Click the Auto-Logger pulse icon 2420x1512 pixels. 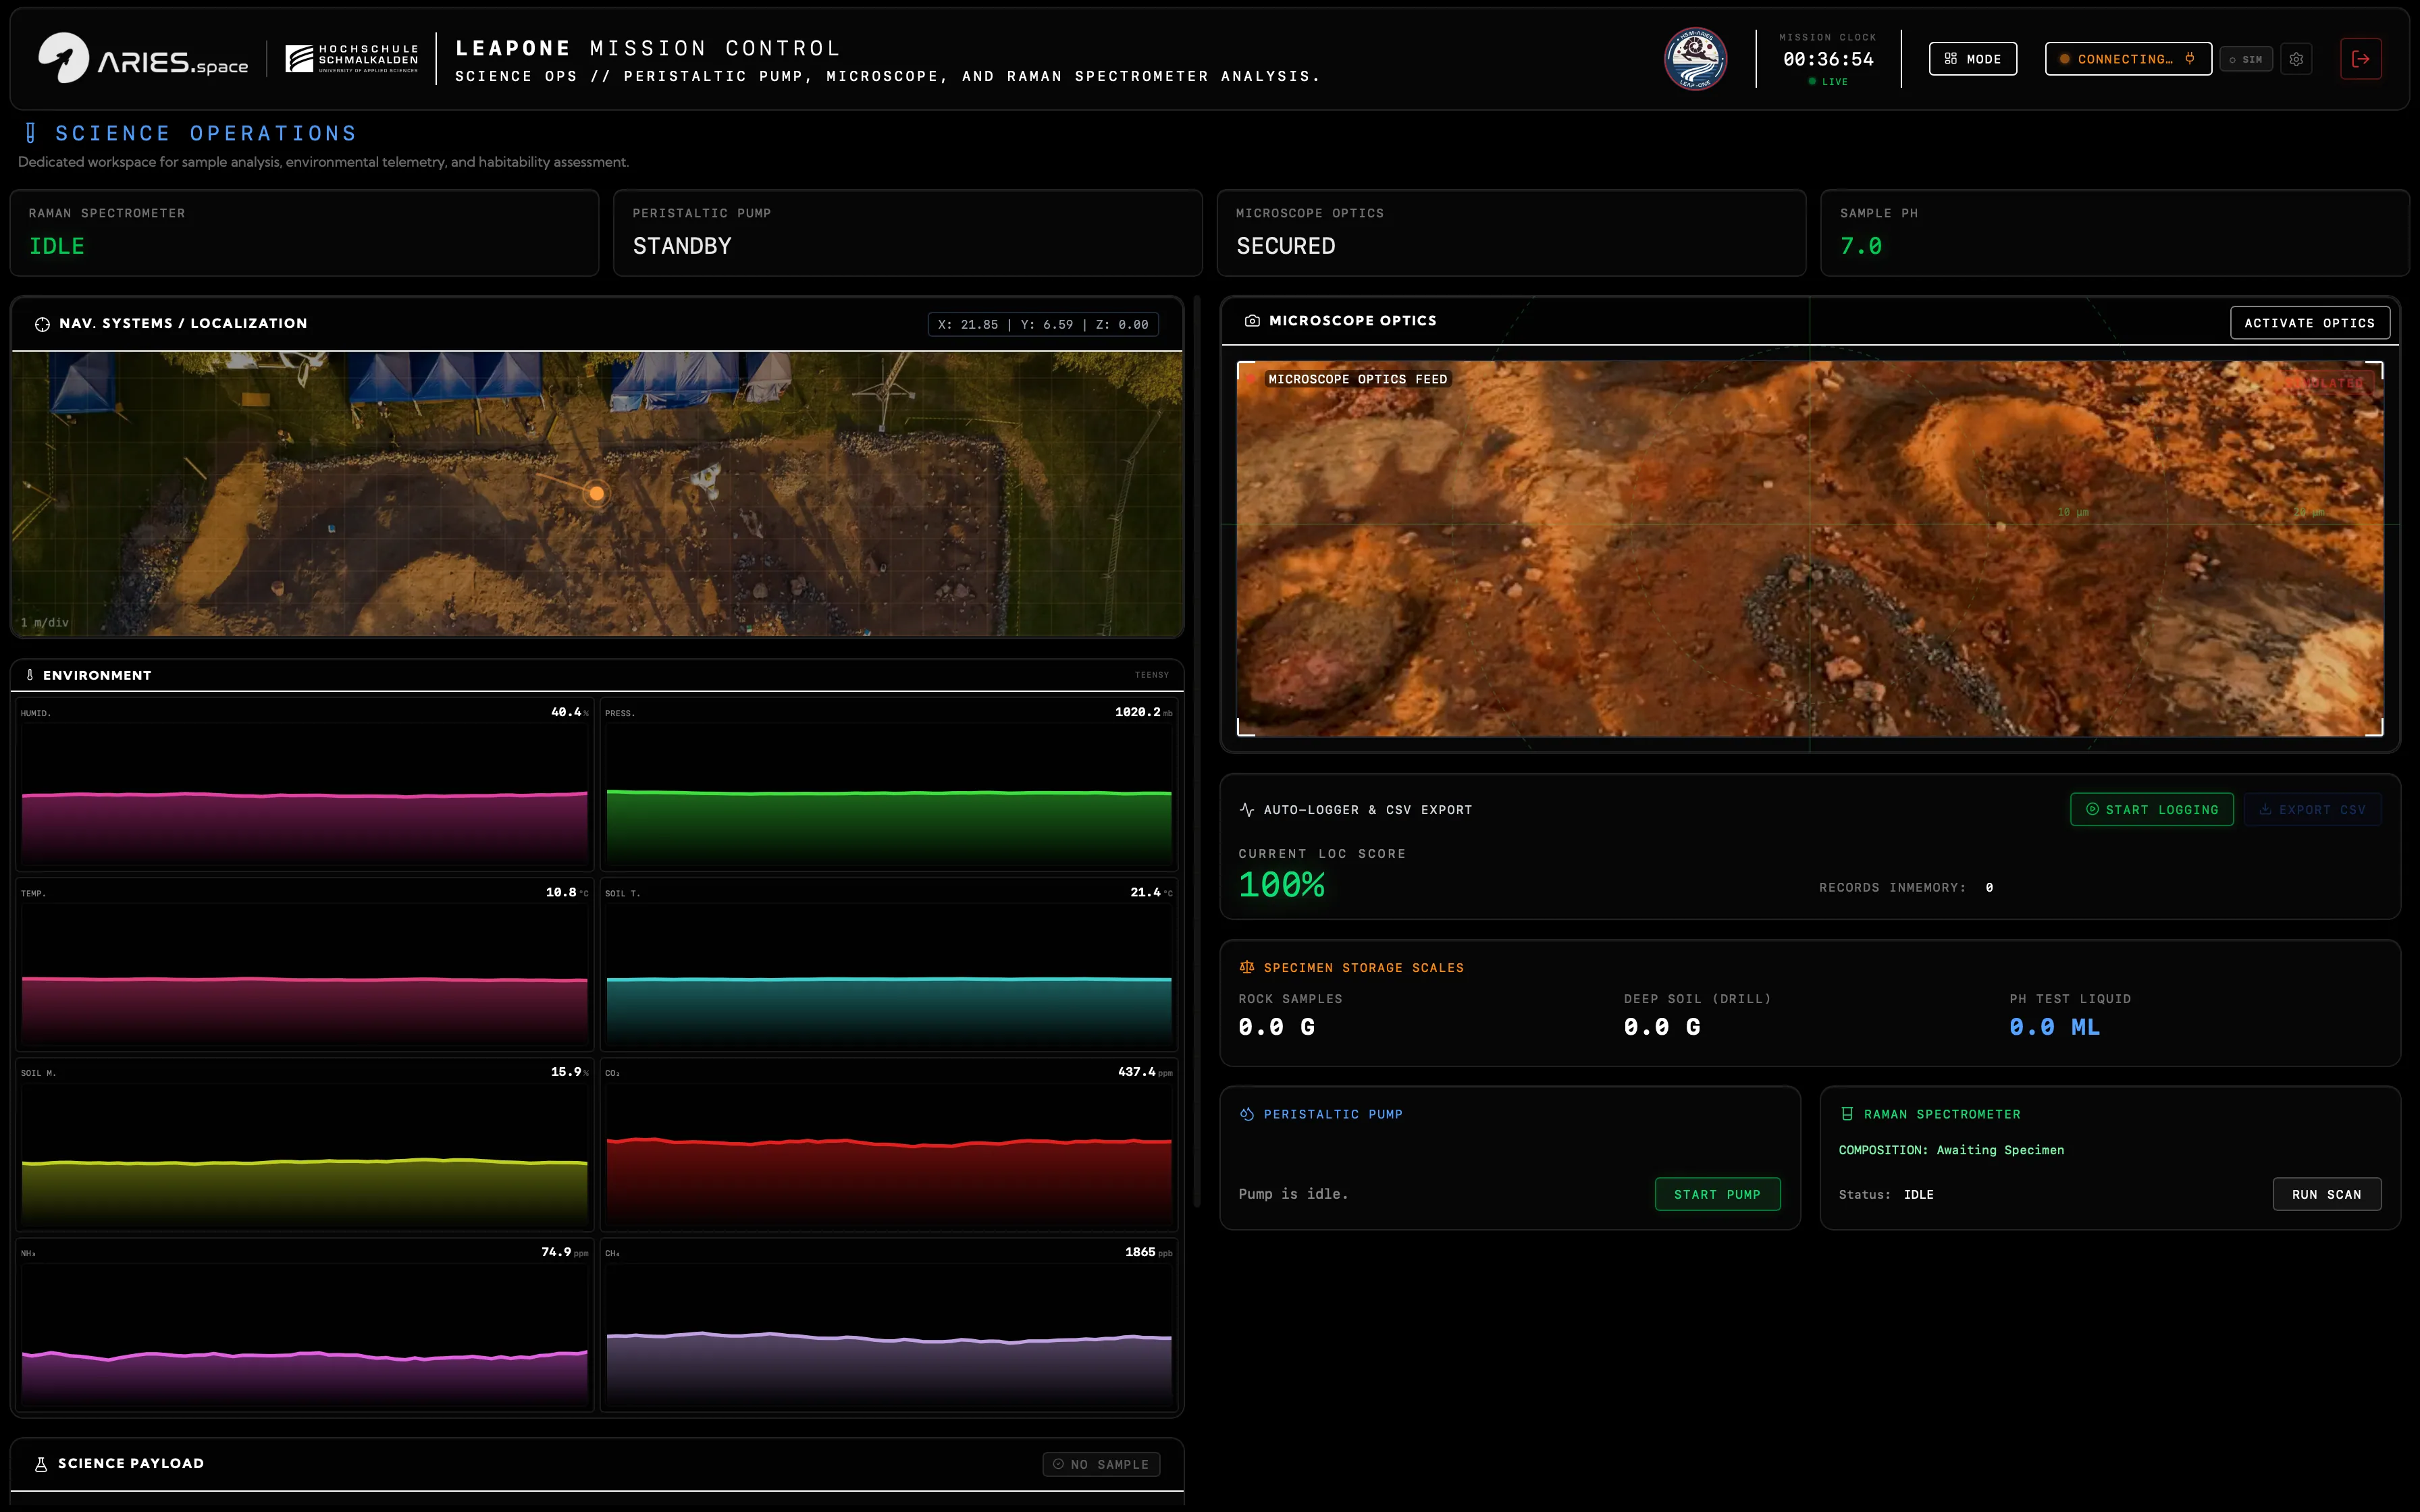coord(1247,810)
